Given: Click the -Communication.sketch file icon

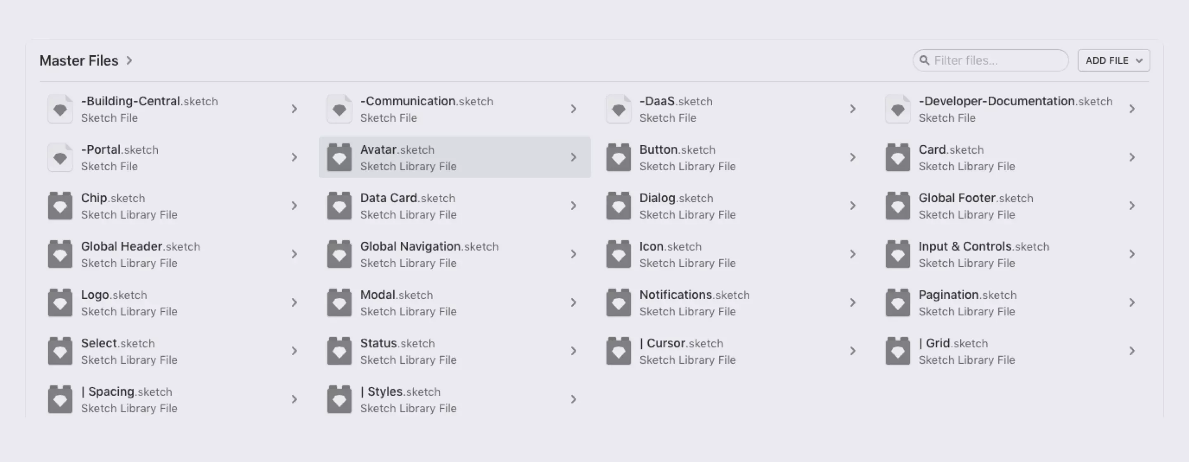Looking at the screenshot, I should pyautogui.click(x=339, y=109).
